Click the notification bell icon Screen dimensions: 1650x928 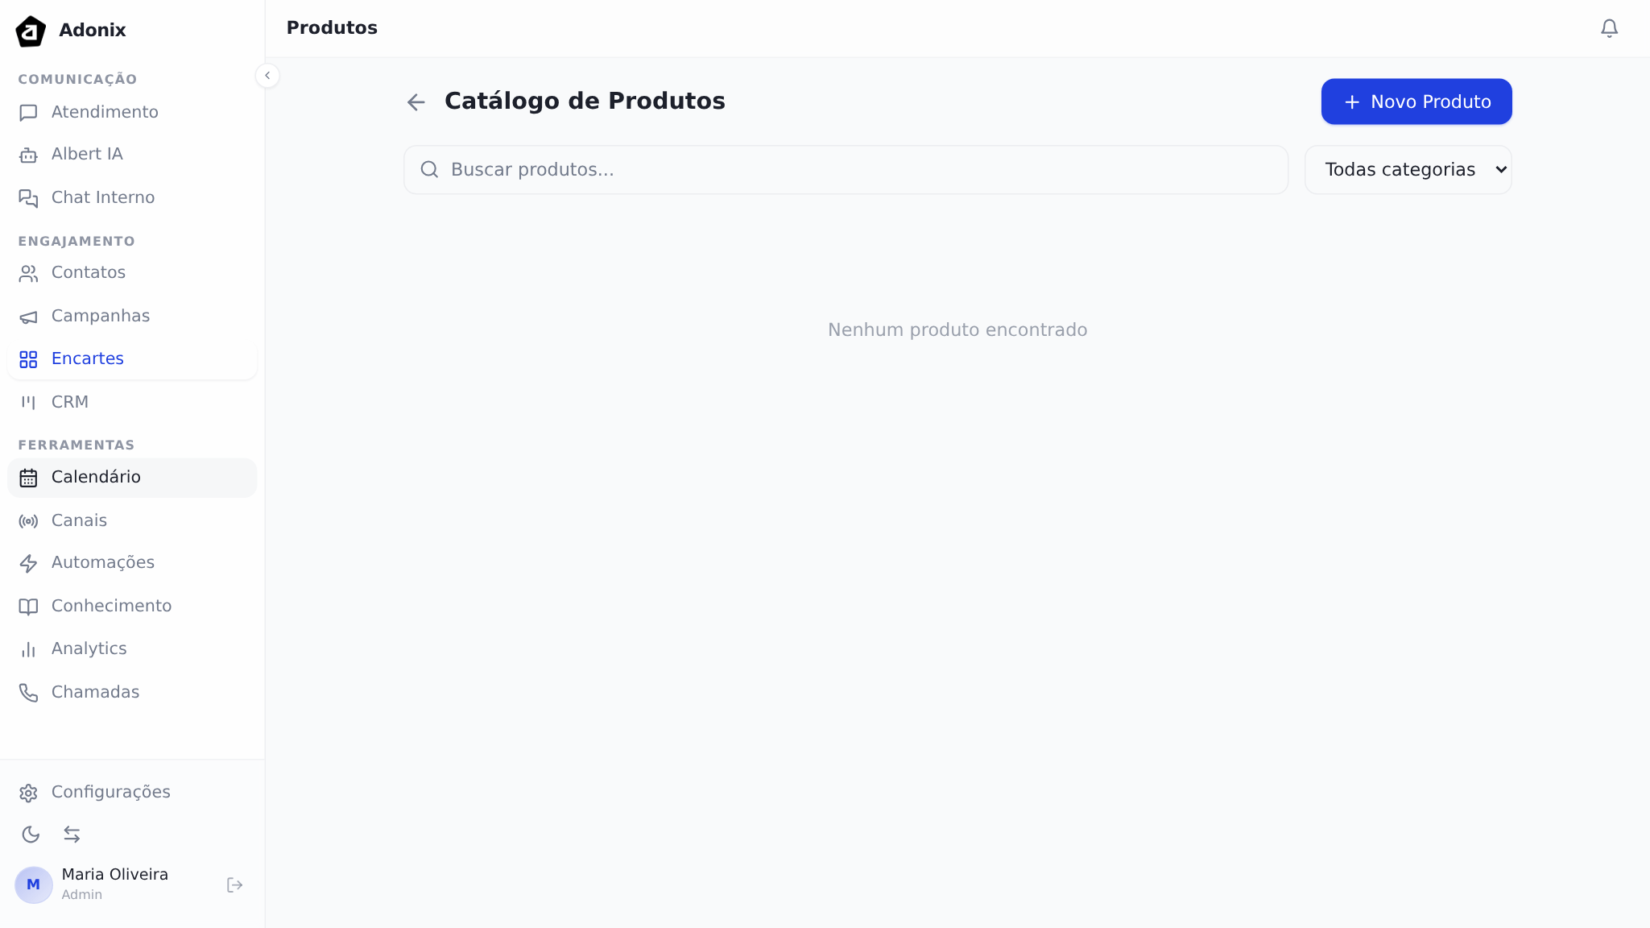point(1609,28)
